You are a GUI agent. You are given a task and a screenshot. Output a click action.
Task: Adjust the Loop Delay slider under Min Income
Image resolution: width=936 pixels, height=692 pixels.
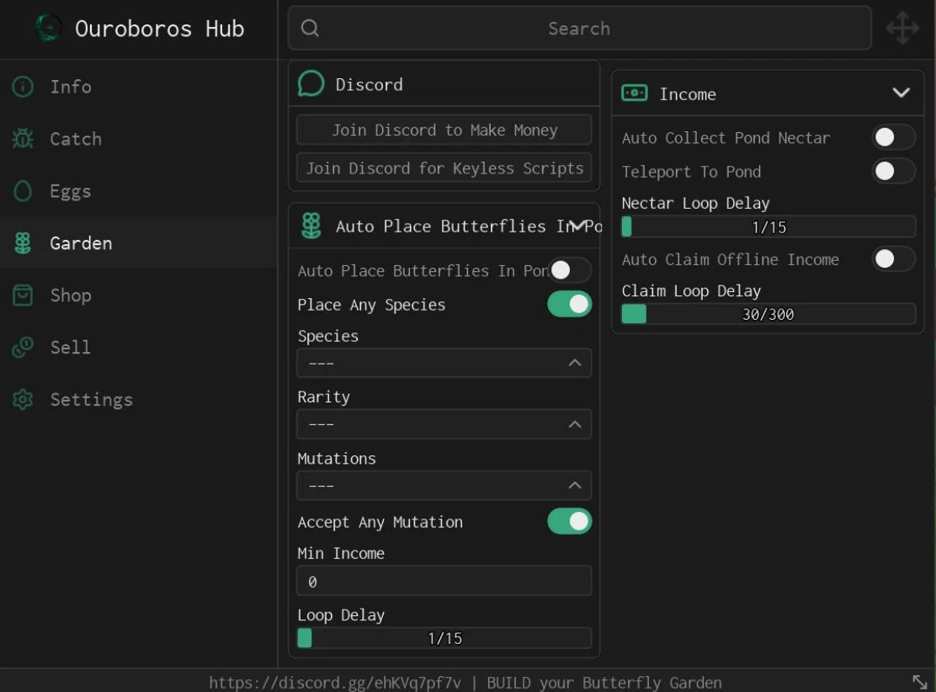click(x=444, y=637)
